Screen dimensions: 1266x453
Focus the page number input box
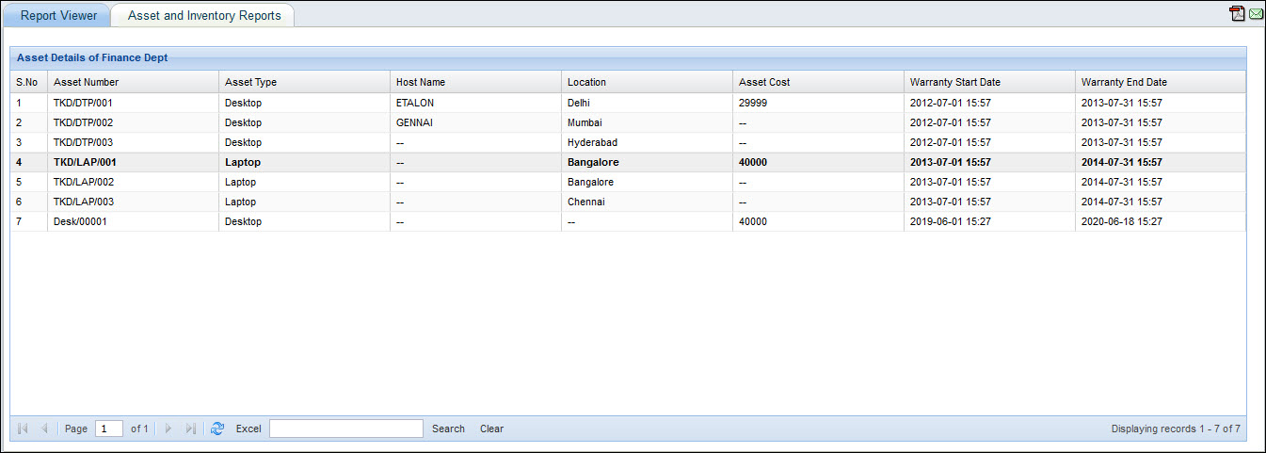pyautogui.click(x=109, y=429)
